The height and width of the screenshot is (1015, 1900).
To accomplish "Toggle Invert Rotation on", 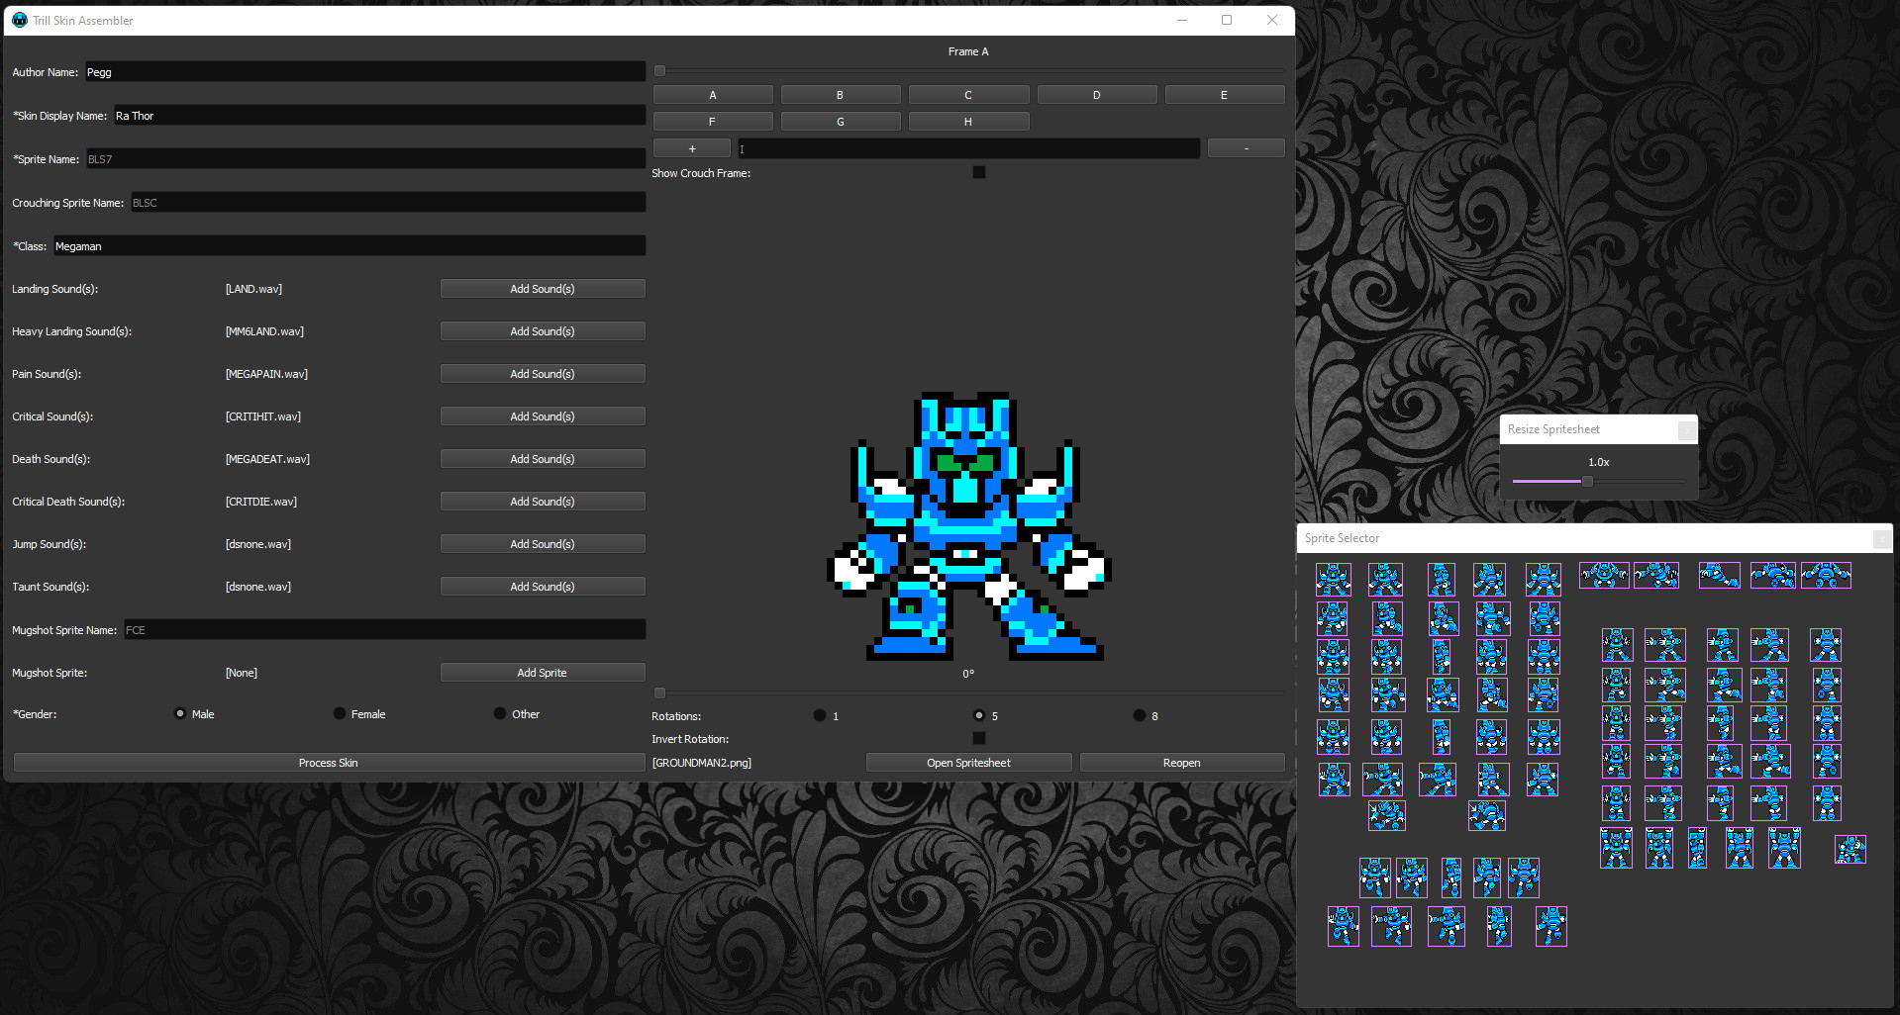I will 978,738.
